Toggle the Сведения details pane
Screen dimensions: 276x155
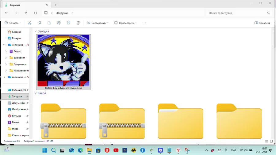coord(262,23)
